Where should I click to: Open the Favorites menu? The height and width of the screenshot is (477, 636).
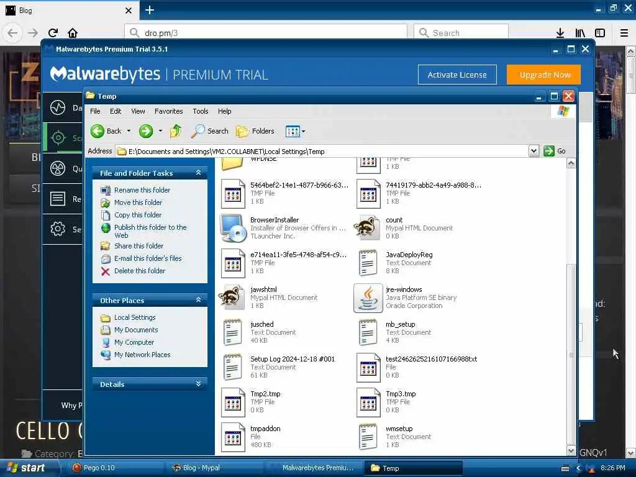169,111
